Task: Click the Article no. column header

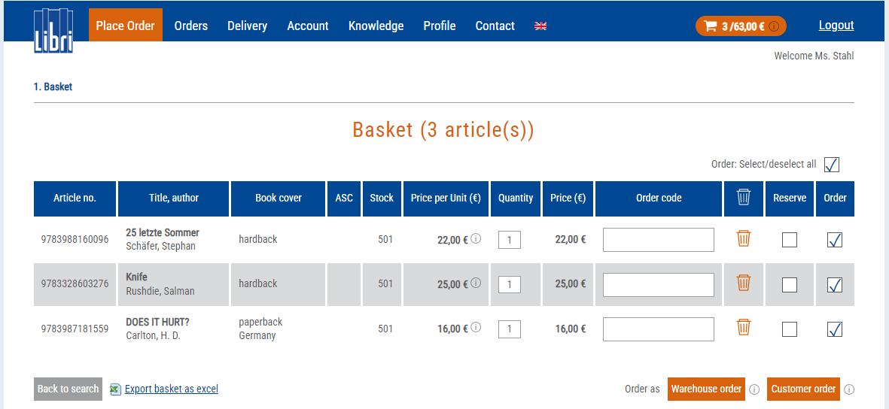Action: [75, 198]
